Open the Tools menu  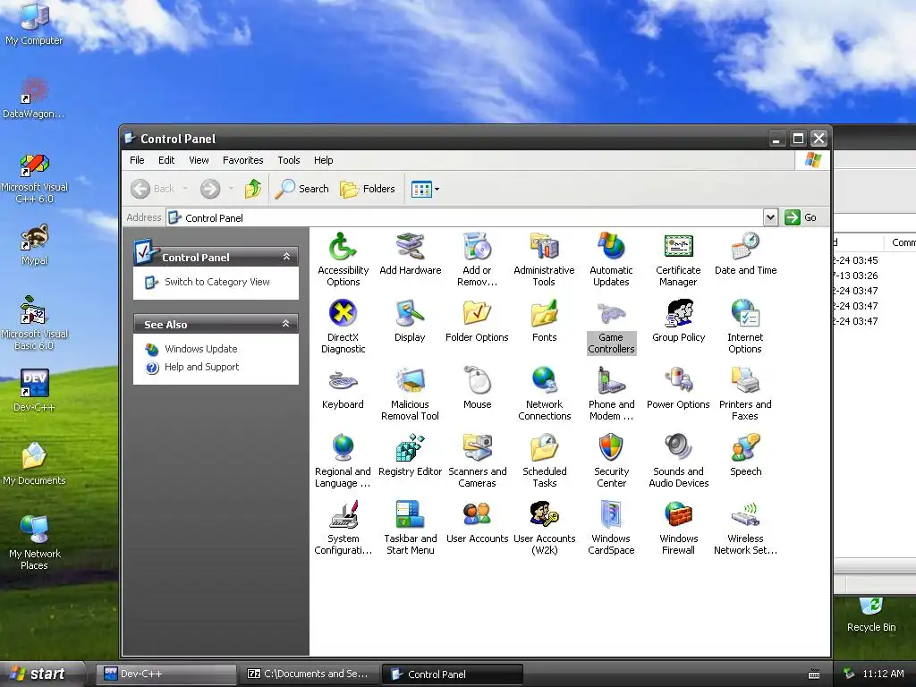289,160
